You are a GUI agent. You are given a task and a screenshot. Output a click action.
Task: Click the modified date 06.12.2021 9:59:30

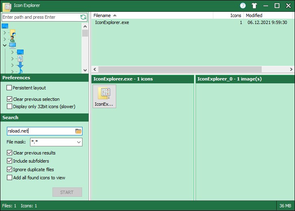[x=267, y=23]
